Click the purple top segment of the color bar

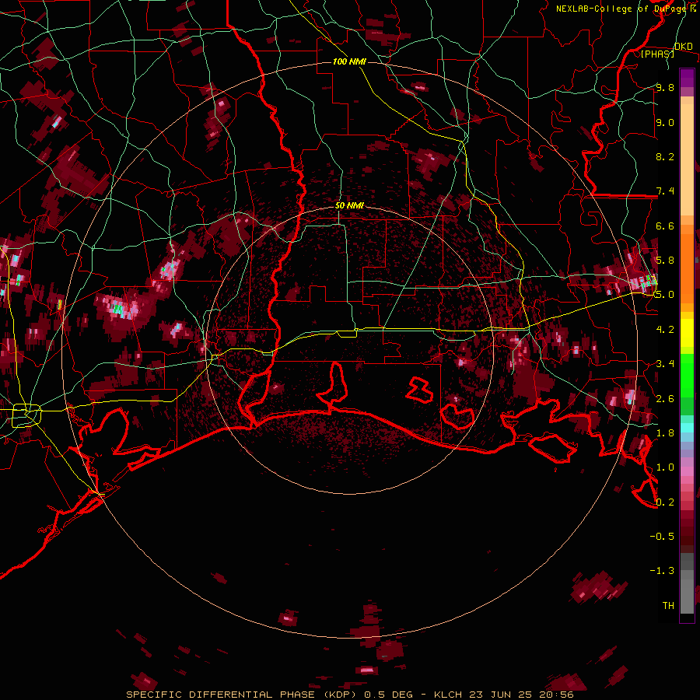[687, 78]
